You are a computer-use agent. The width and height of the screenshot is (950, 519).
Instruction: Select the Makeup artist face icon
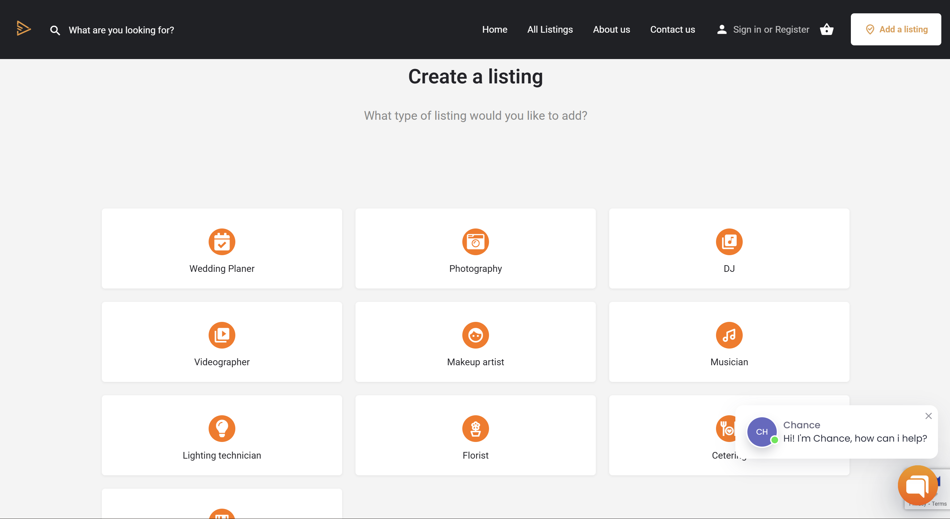tap(475, 335)
